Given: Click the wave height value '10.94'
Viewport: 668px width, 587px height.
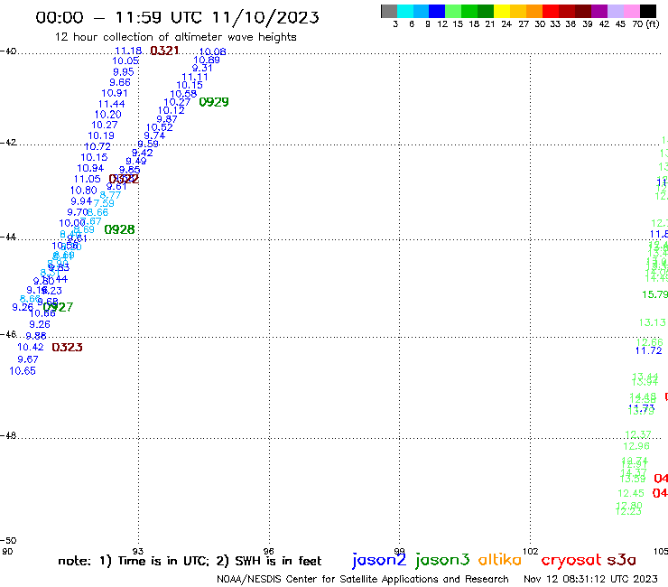Looking at the screenshot, I should (x=90, y=168).
